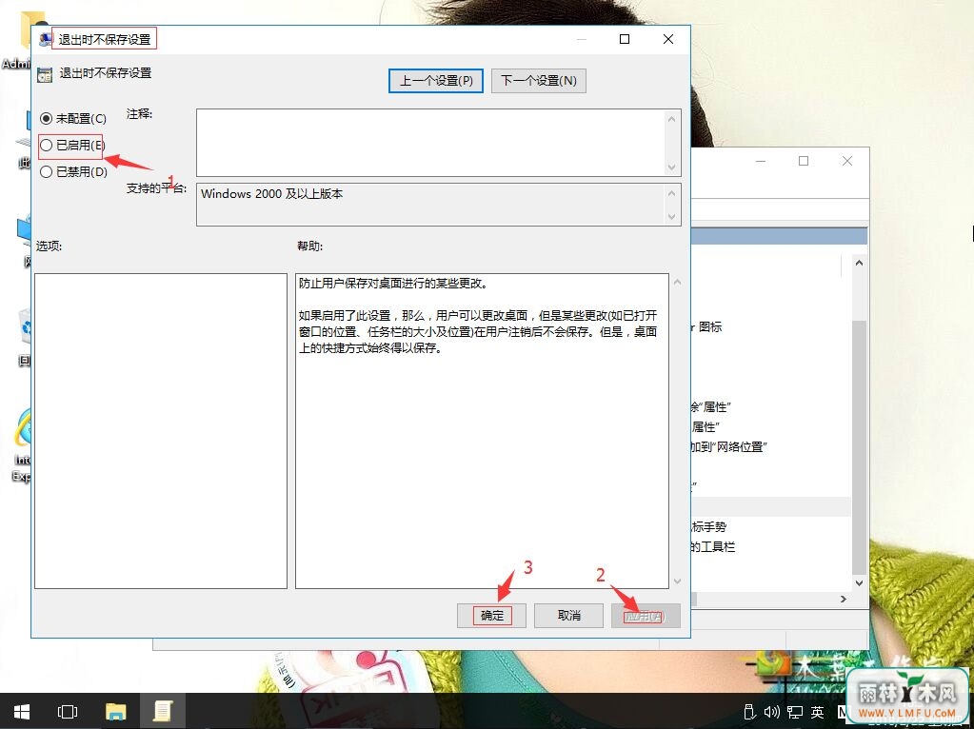Minimize the 退出时不保存设置 dialog
Screen dimensions: 974x729
582,39
